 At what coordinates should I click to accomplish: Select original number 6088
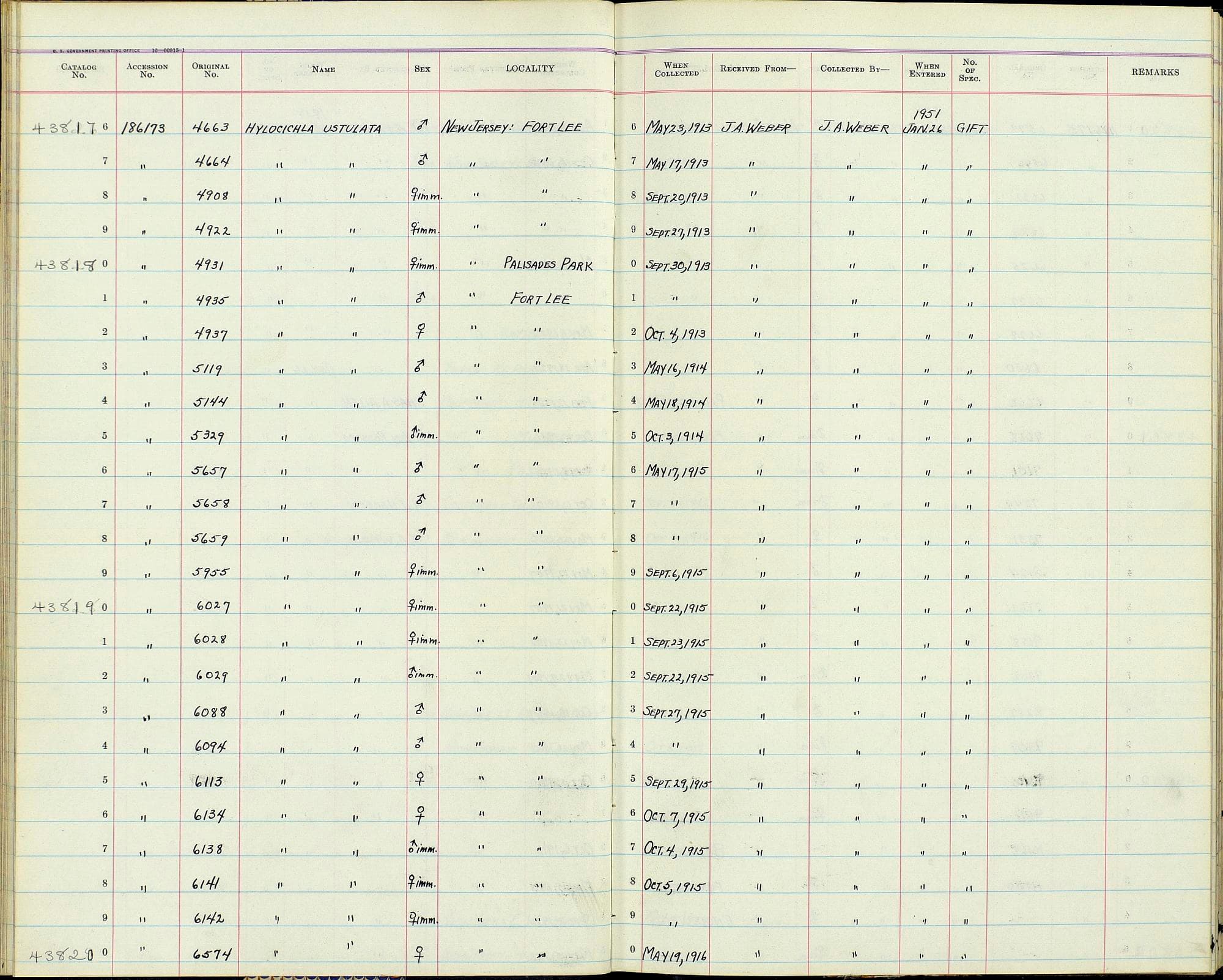click(x=211, y=711)
